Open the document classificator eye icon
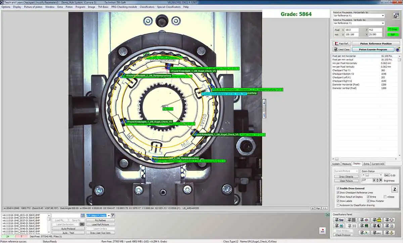Screen dimensions: 403x243 point(389,226)
